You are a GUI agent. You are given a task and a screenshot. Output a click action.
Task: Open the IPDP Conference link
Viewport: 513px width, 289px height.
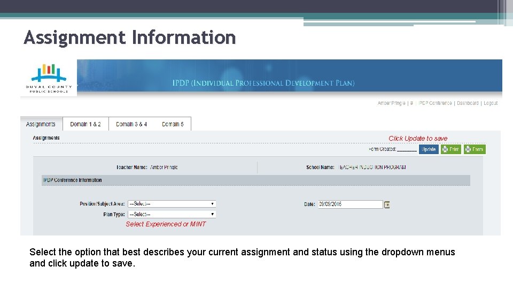pyautogui.click(x=435, y=103)
